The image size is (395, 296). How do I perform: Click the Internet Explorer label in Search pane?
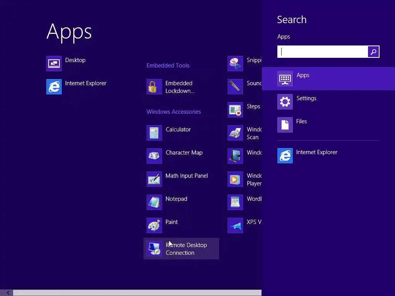317,152
